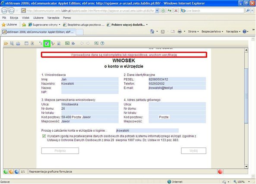
Task: Click the Live Search magnifier icon
Action: pos(248,11)
